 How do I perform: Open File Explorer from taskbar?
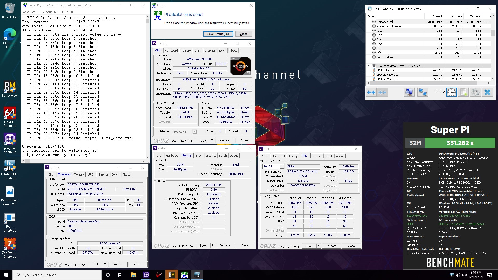tap(134, 275)
